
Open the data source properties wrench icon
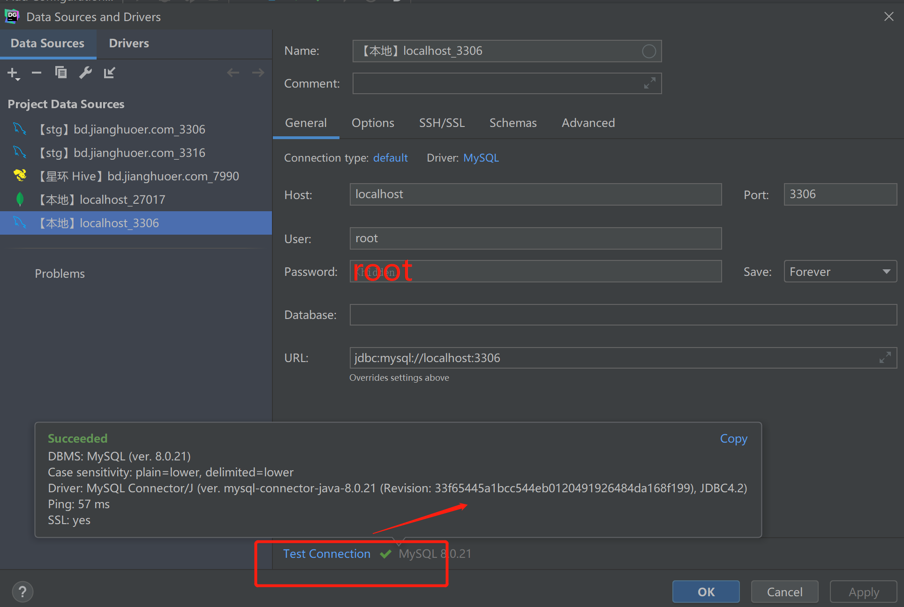point(85,73)
